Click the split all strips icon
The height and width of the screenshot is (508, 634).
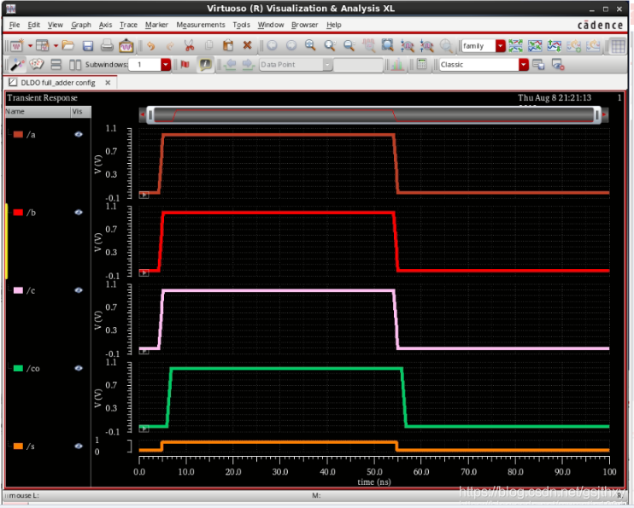(515, 45)
